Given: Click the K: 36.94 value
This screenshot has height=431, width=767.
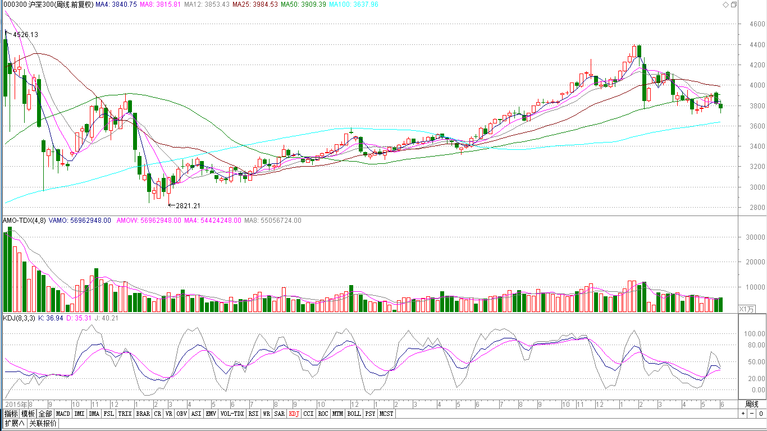Looking at the screenshot, I should click(50, 318).
